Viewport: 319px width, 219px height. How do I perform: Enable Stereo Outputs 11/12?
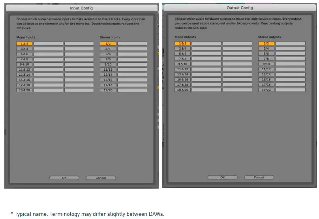266,69
